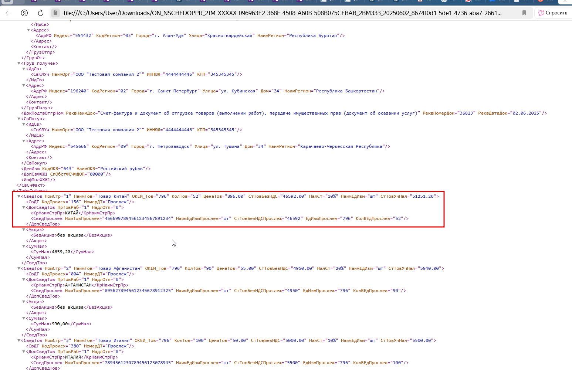Reload the XML page

41,13
